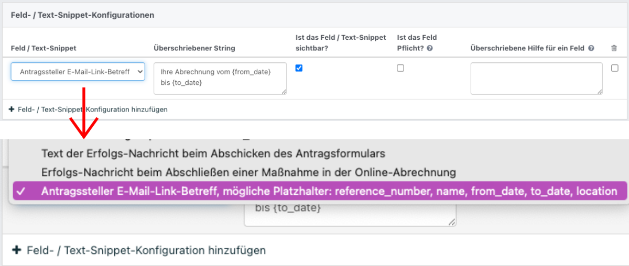Enable the Ist das Feld Pflicht checkbox

pyautogui.click(x=400, y=68)
